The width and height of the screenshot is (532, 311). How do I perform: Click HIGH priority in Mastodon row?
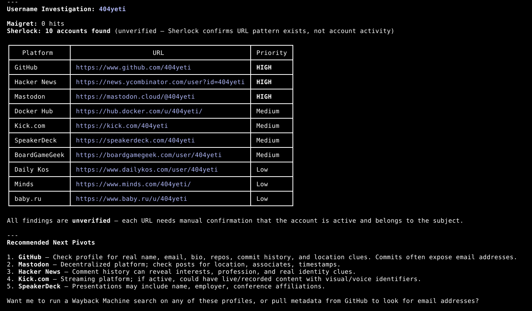tap(264, 96)
